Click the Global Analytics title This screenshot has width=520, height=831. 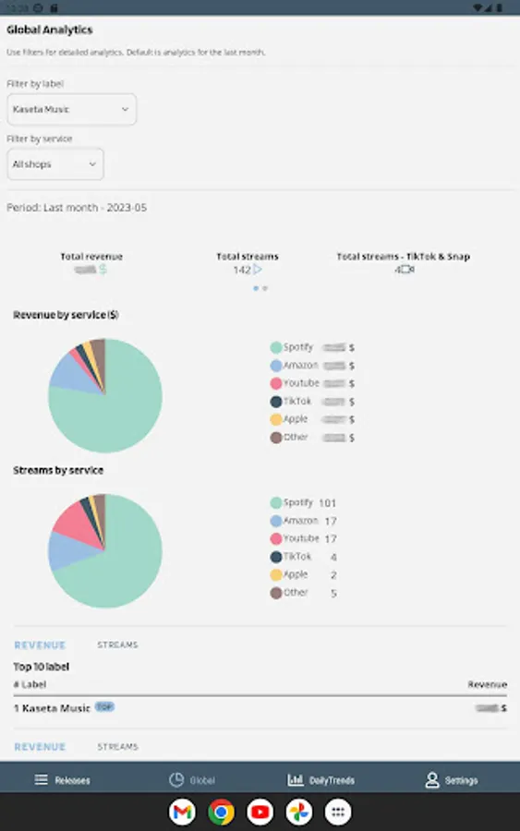(50, 30)
